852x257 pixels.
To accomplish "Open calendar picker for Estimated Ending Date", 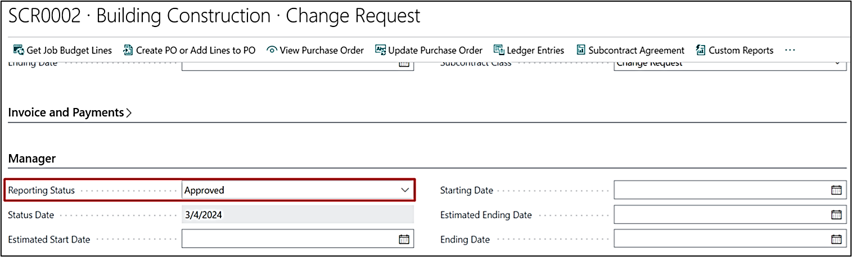I will point(836,214).
